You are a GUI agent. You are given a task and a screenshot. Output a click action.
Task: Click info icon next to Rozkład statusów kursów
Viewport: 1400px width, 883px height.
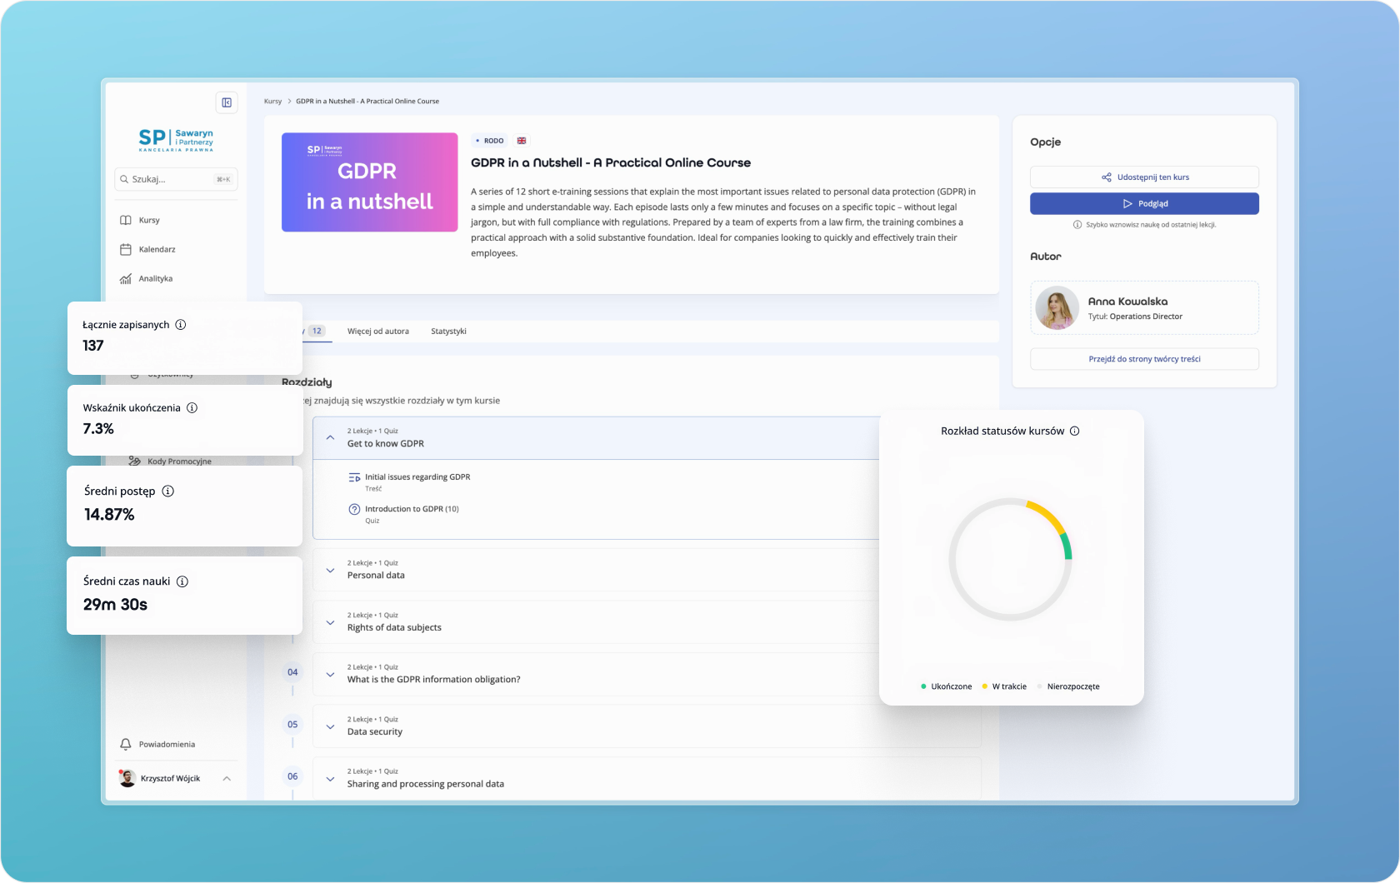pos(1075,431)
